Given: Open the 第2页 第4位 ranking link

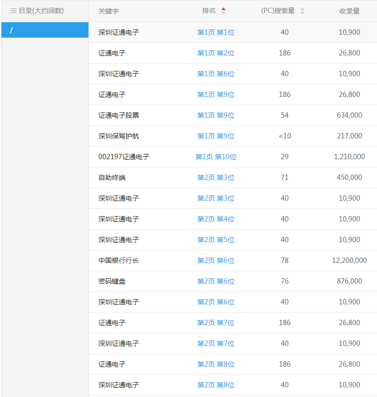Looking at the screenshot, I should [216, 219].
